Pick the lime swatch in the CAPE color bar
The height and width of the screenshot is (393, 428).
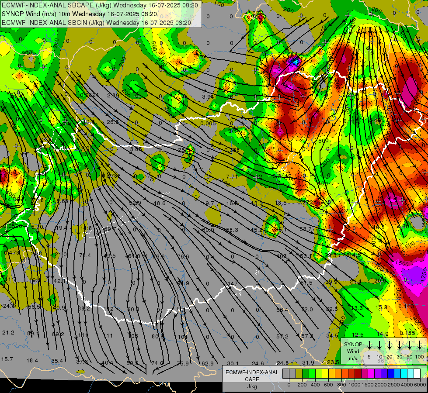click(x=319, y=373)
